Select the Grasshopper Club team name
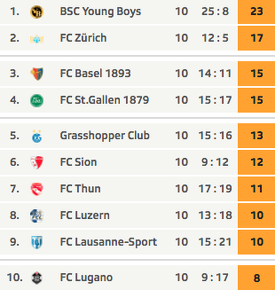Viewport: 275px width, 290px height. coord(105,136)
